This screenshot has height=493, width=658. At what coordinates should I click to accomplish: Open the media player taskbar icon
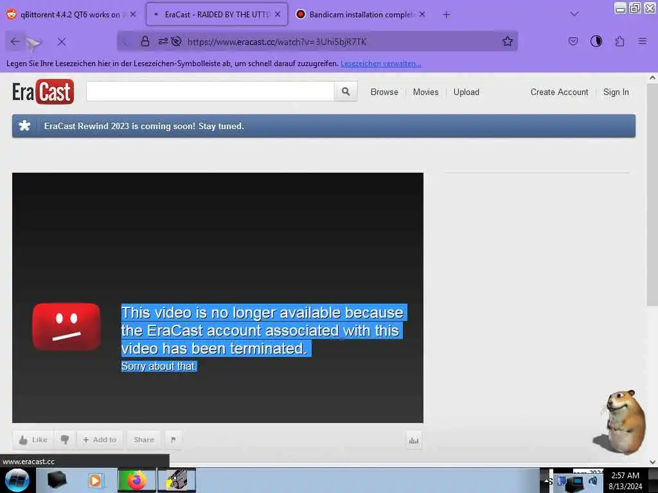pos(95,480)
